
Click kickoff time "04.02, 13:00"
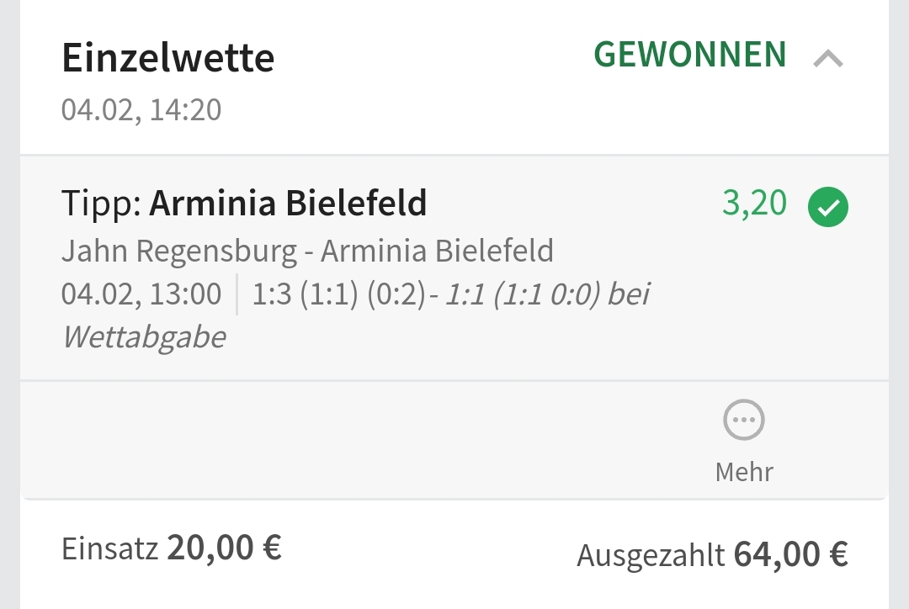pos(141,294)
